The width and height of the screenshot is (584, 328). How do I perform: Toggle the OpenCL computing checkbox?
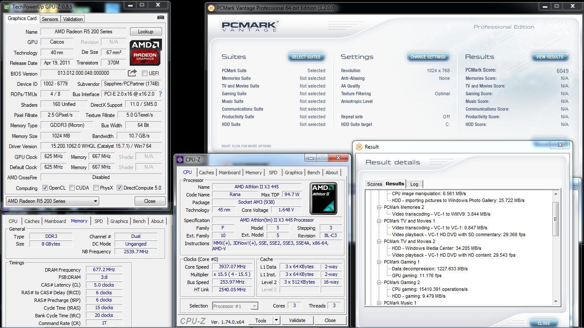click(45, 188)
